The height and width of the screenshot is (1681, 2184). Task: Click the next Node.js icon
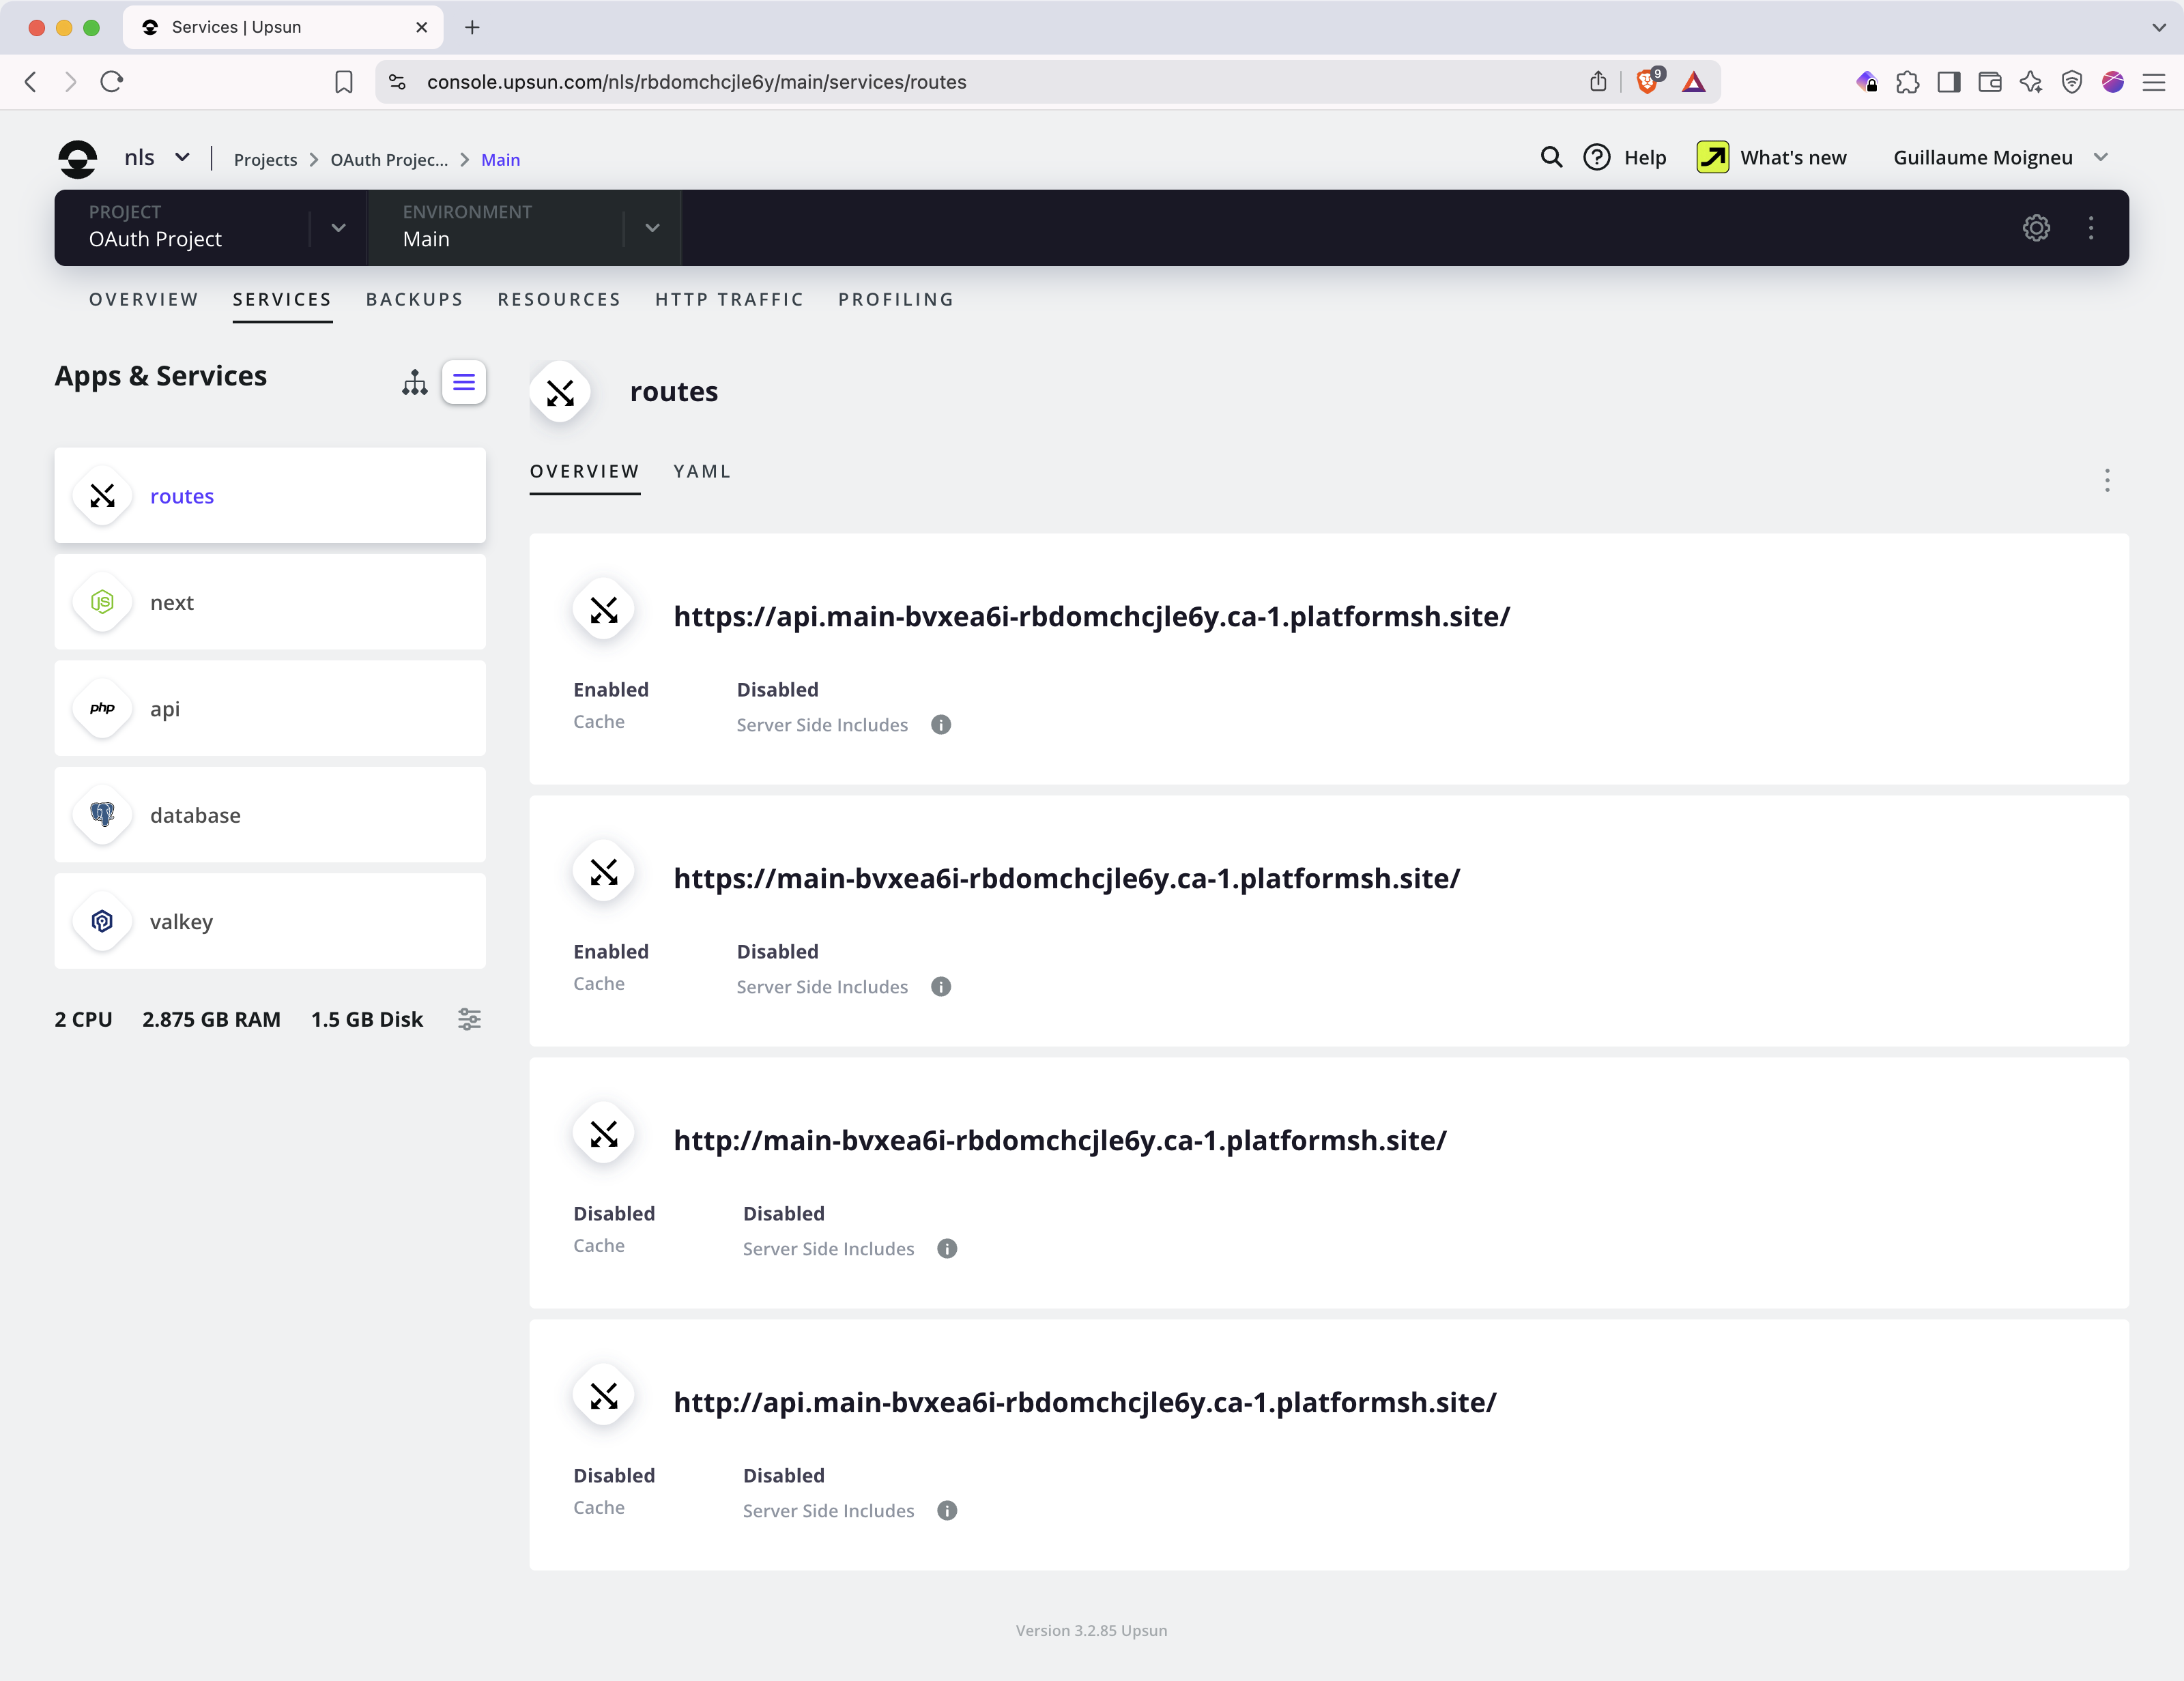102,602
